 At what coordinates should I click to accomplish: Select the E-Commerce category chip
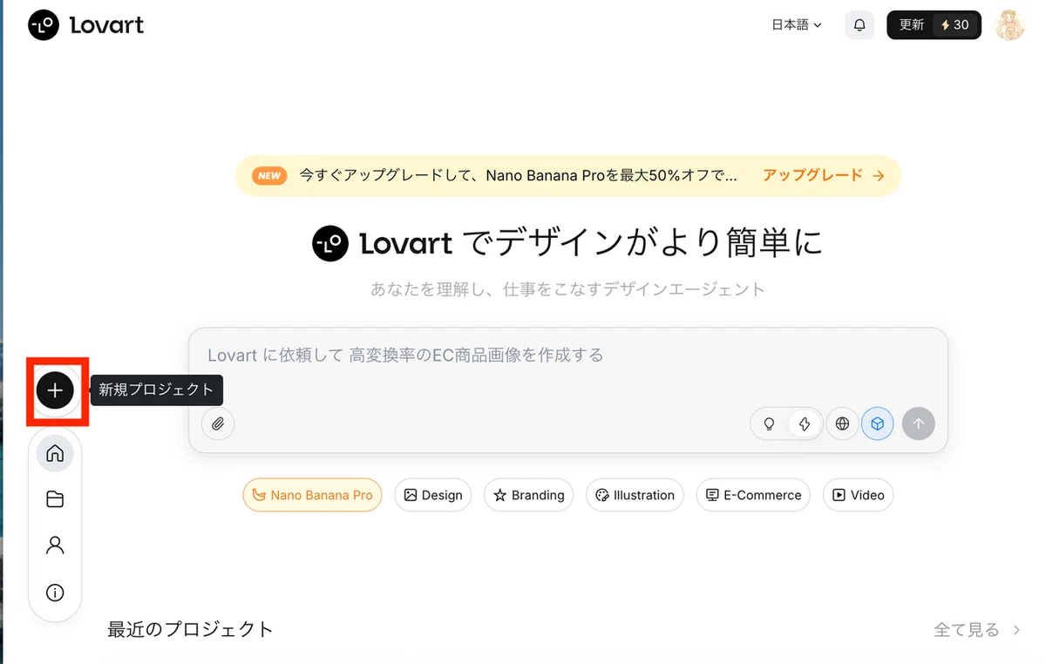(x=753, y=495)
